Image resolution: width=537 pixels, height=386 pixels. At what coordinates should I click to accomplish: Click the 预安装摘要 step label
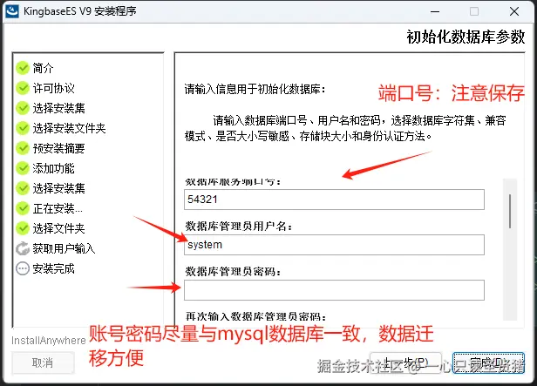[x=59, y=148]
